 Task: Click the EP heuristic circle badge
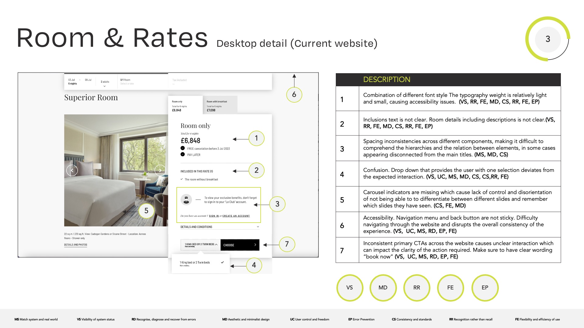click(485, 288)
